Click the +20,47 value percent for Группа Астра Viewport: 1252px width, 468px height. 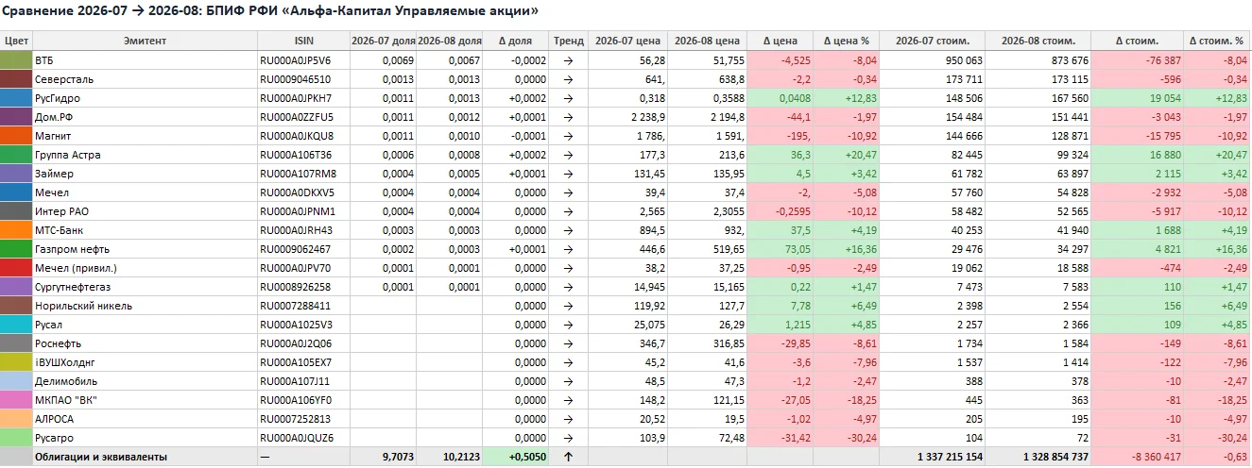coord(1217,155)
